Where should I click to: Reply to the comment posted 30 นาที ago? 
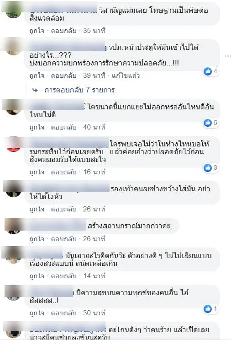[63, 313]
